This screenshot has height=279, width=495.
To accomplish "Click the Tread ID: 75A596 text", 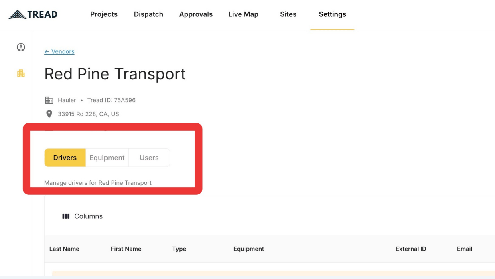I will [x=112, y=100].
